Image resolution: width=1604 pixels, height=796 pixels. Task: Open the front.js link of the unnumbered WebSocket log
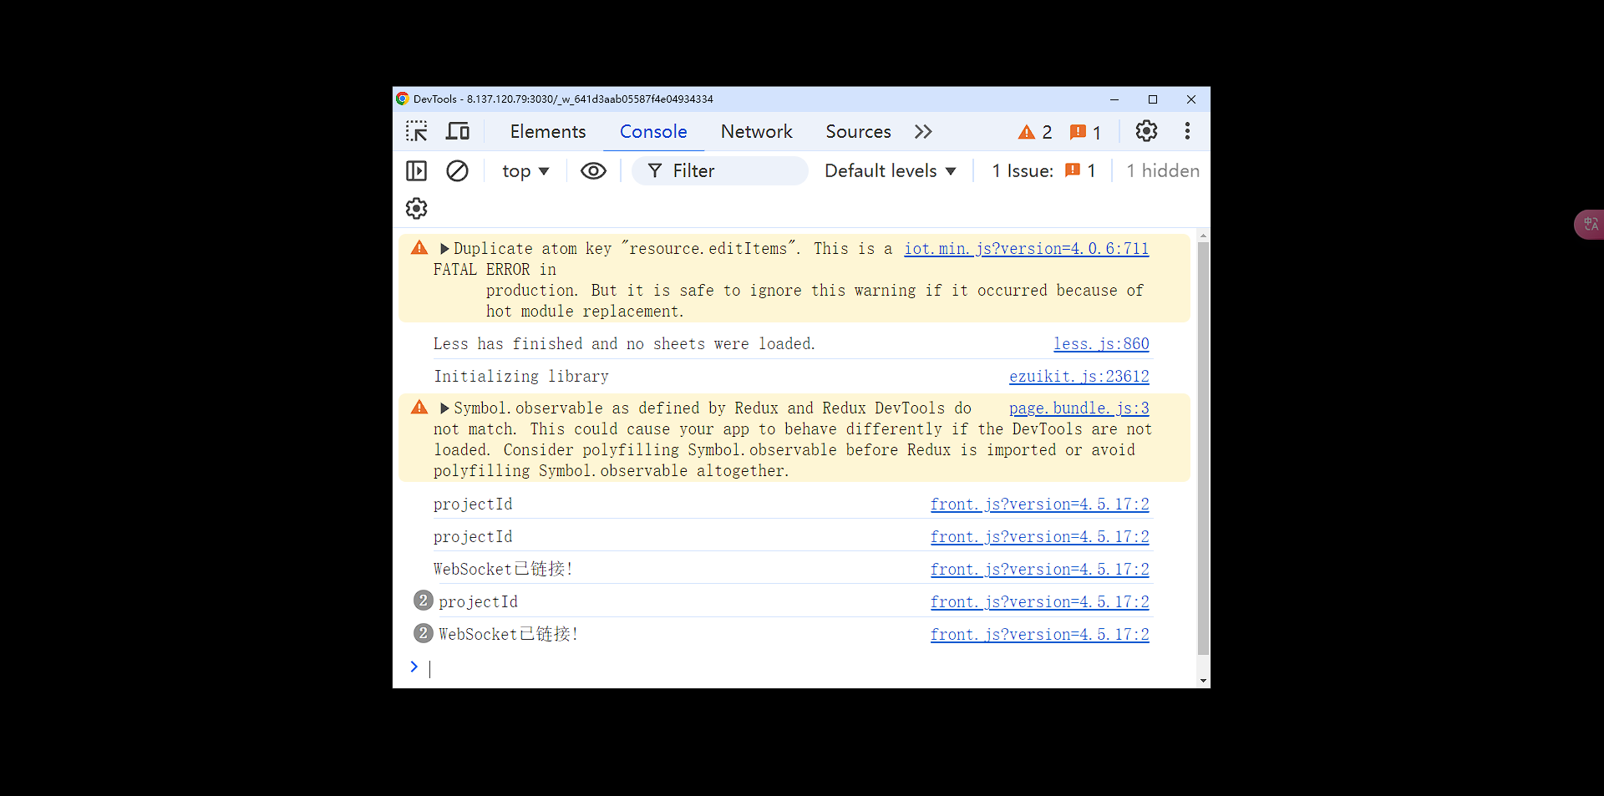pyautogui.click(x=1039, y=570)
